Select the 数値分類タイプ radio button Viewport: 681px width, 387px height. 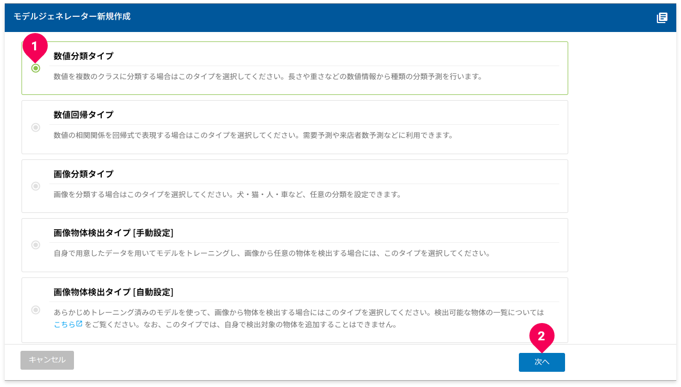pyautogui.click(x=36, y=68)
